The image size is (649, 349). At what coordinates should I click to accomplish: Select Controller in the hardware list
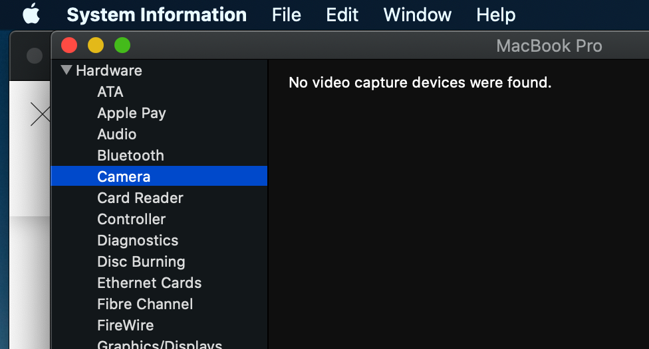point(132,219)
